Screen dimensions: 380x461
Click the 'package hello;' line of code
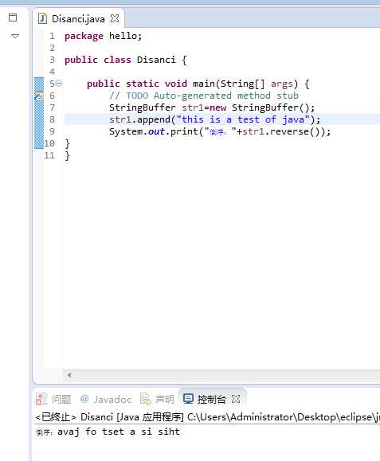pyautogui.click(x=103, y=36)
